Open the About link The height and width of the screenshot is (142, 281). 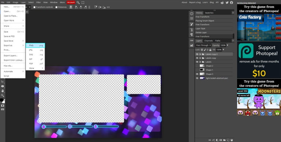[184, 2]
